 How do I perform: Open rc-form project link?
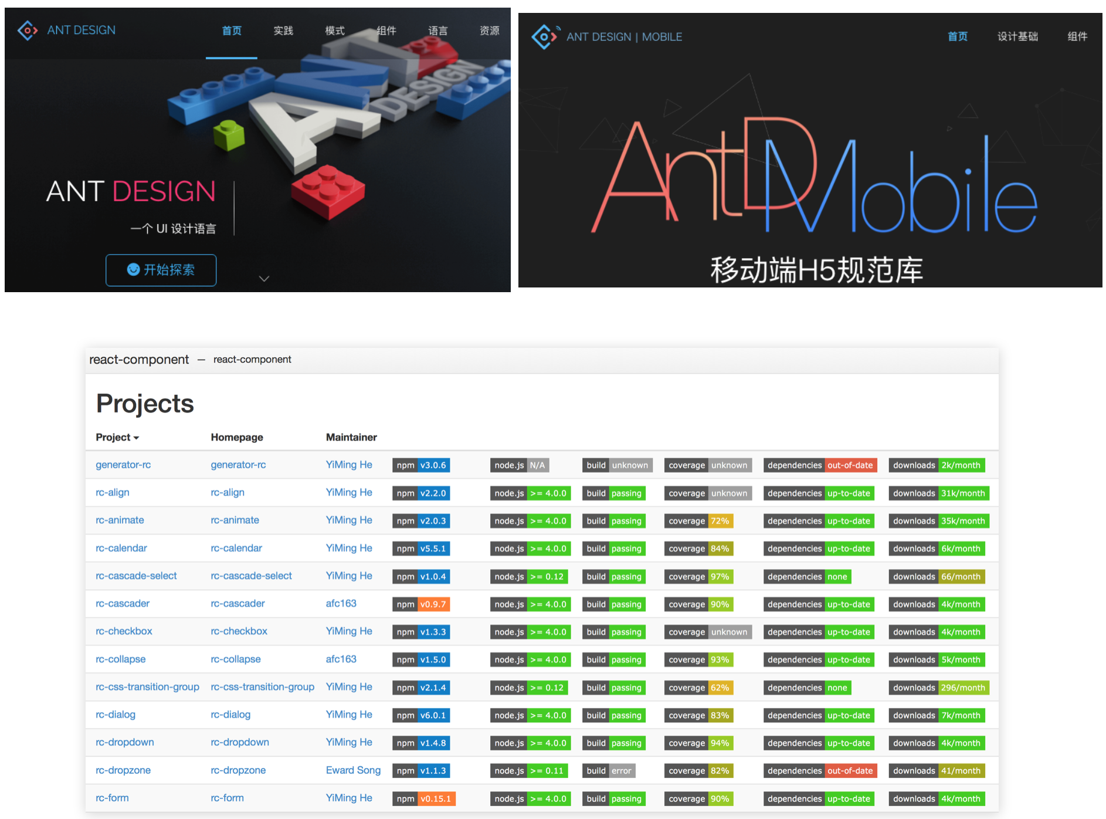[x=112, y=798]
